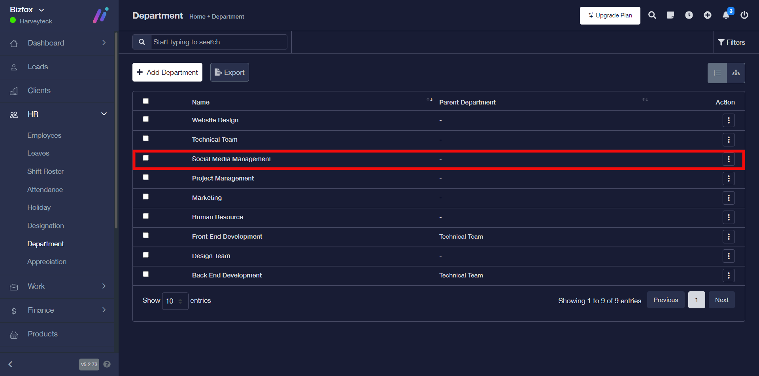This screenshot has width=759, height=376.
Task: Open the notifications bell
Action: pyautogui.click(x=726, y=15)
